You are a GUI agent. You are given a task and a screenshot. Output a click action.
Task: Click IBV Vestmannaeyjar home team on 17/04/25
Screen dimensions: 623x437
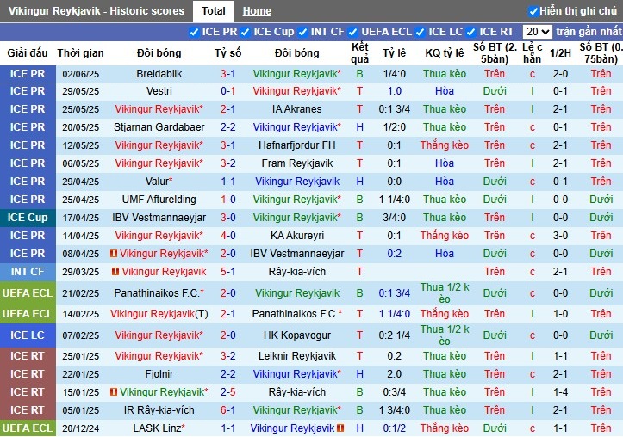[159, 218]
